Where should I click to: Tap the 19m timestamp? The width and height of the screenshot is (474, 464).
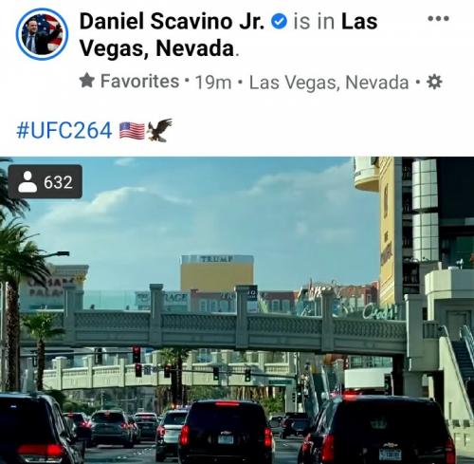click(213, 82)
